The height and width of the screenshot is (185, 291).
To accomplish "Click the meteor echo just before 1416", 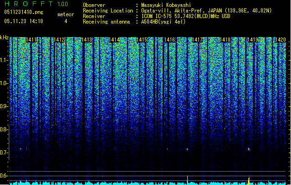I will pos(167,149).
